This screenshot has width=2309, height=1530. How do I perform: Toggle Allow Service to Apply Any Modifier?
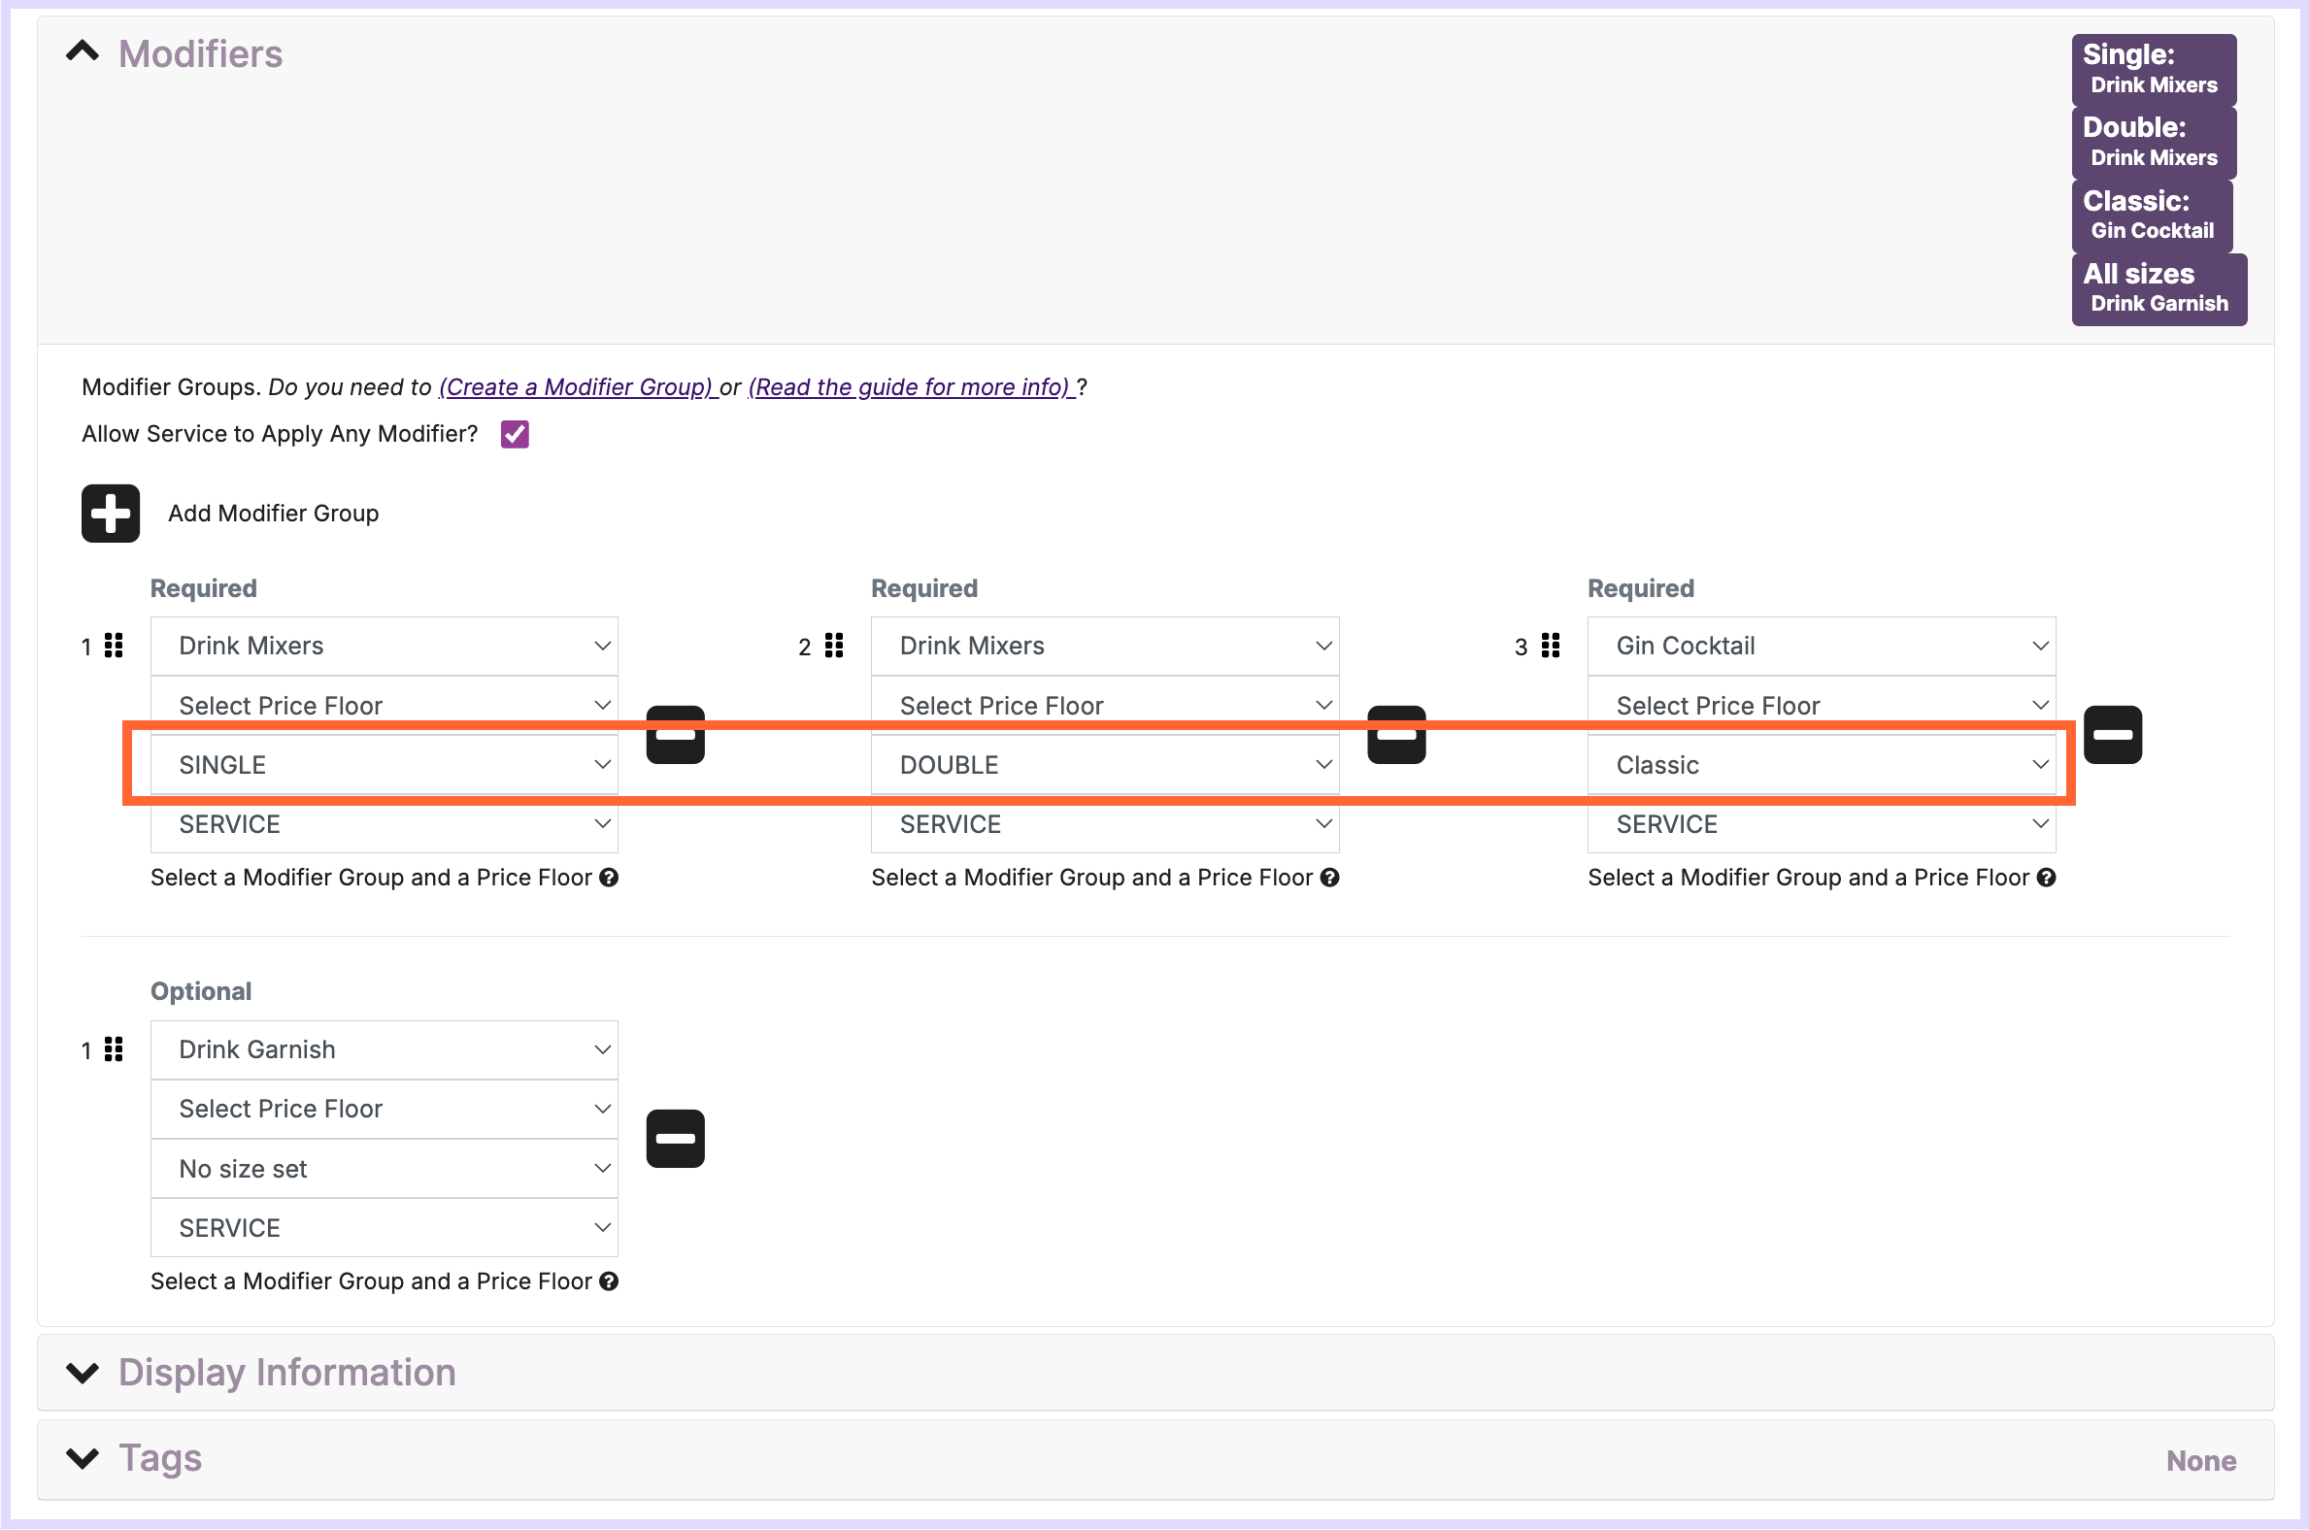(515, 434)
